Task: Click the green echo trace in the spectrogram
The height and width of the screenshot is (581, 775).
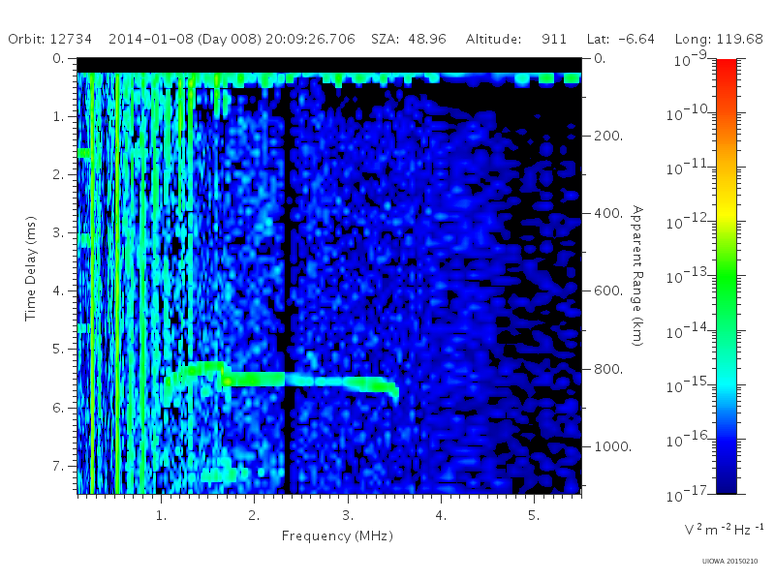Action: click(x=282, y=380)
